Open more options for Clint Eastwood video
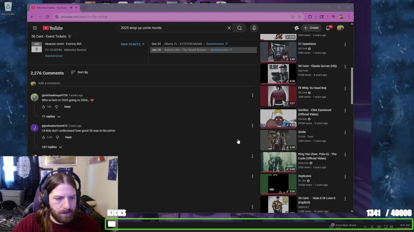Screen dimensions: 414x232 tap(345, 111)
